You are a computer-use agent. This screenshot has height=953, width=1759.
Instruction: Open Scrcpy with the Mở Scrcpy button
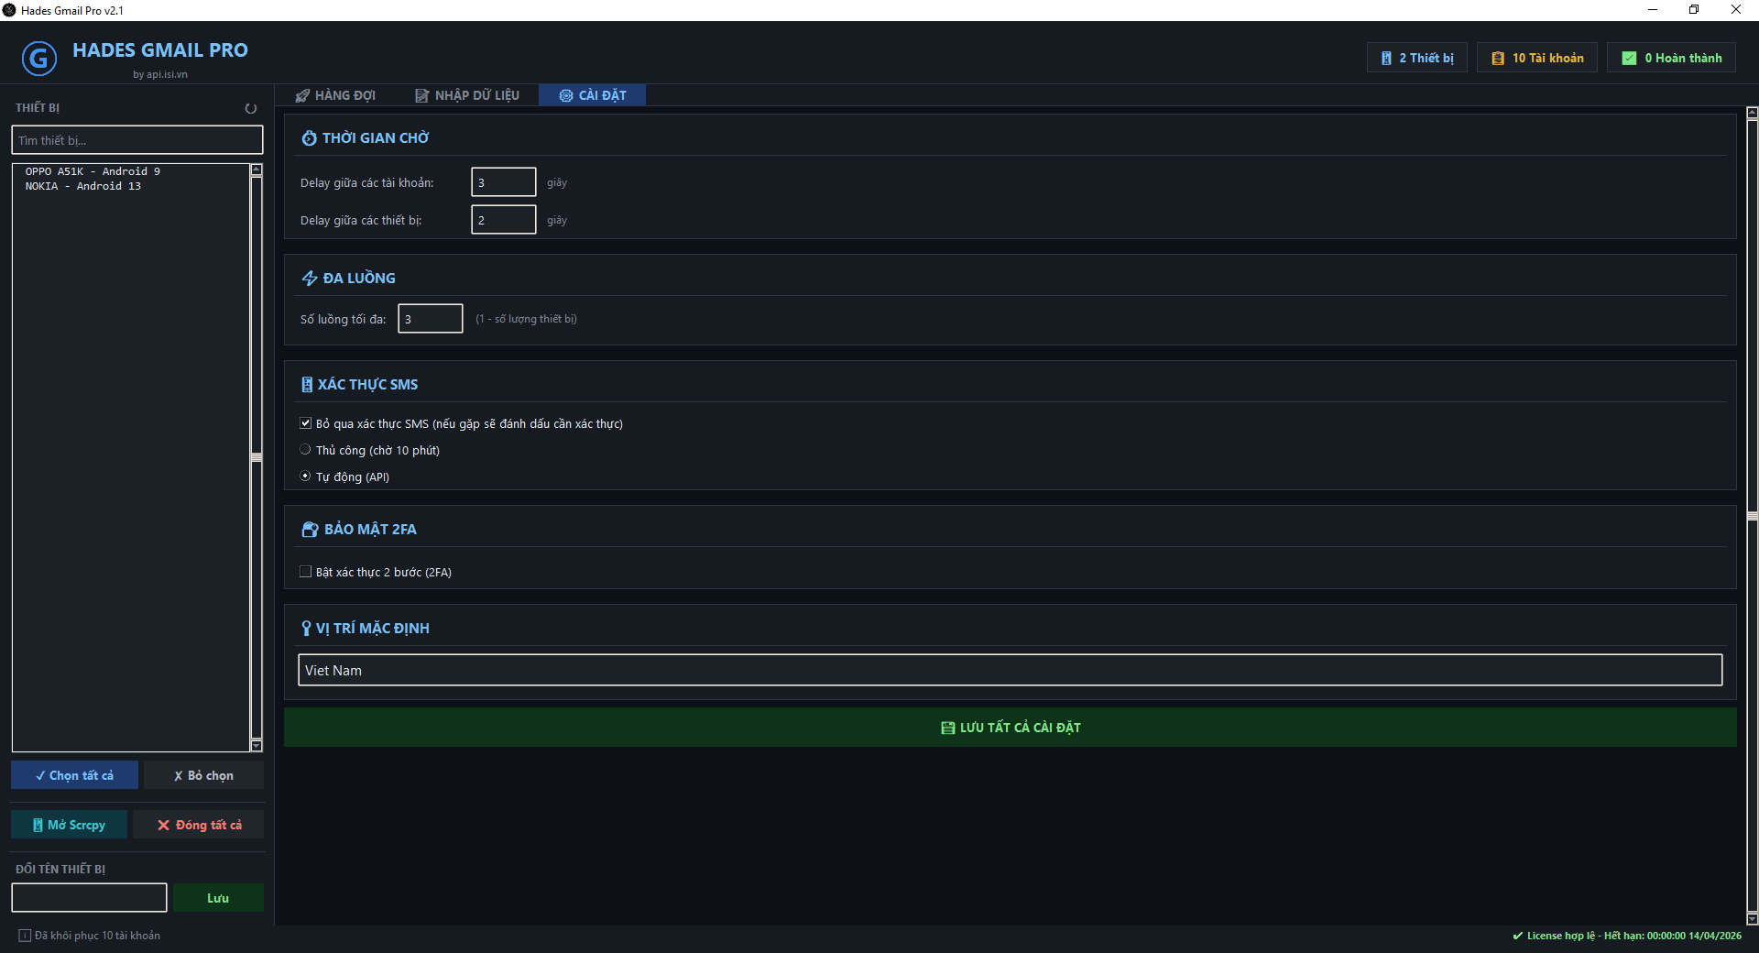coord(70,825)
